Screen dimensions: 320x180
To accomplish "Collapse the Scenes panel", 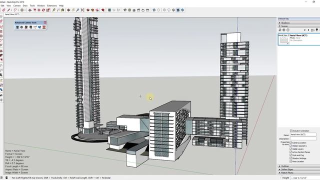I will [x=299, y=26].
